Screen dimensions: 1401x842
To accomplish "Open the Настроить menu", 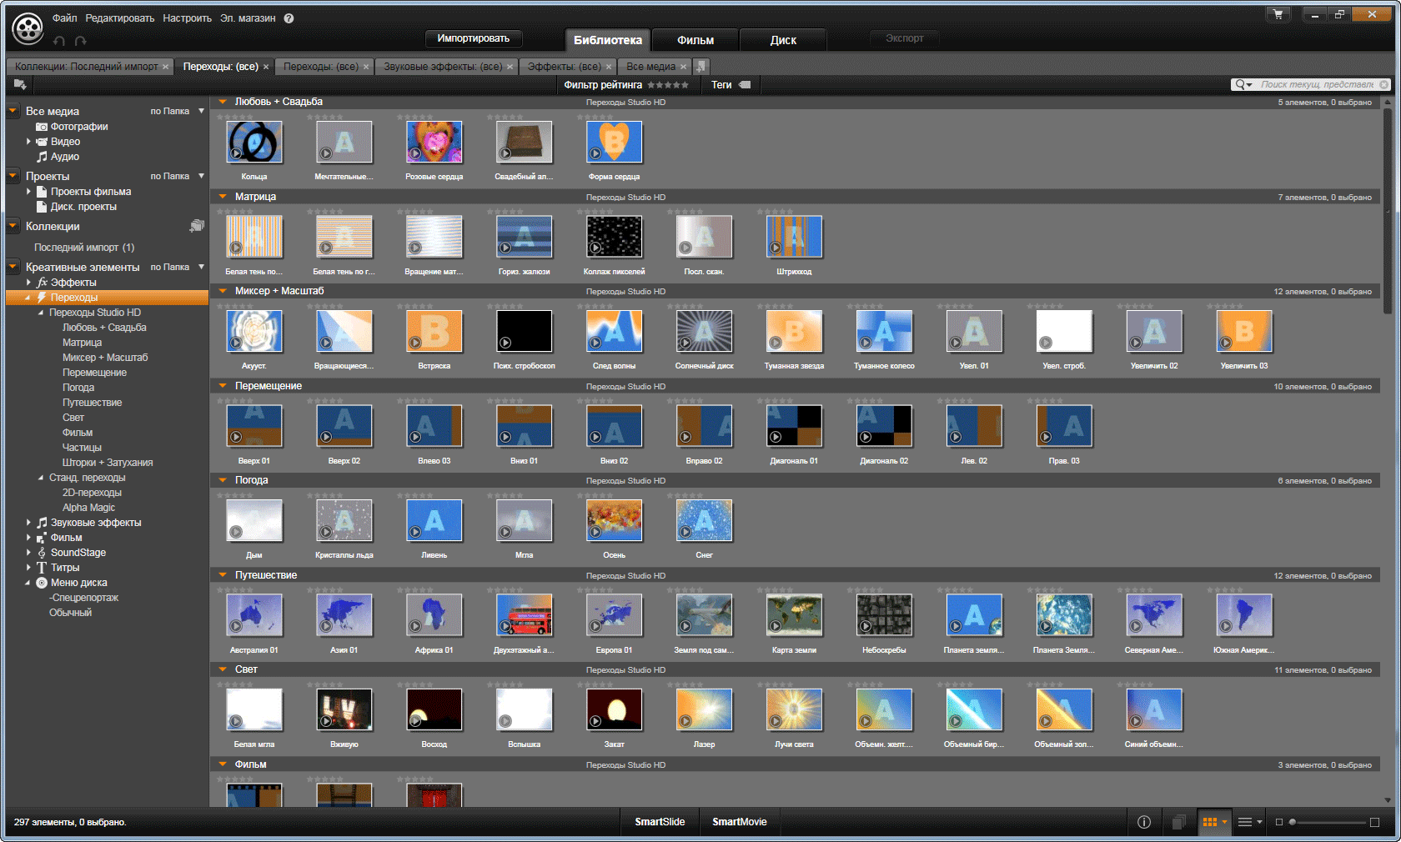I will [187, 18].
